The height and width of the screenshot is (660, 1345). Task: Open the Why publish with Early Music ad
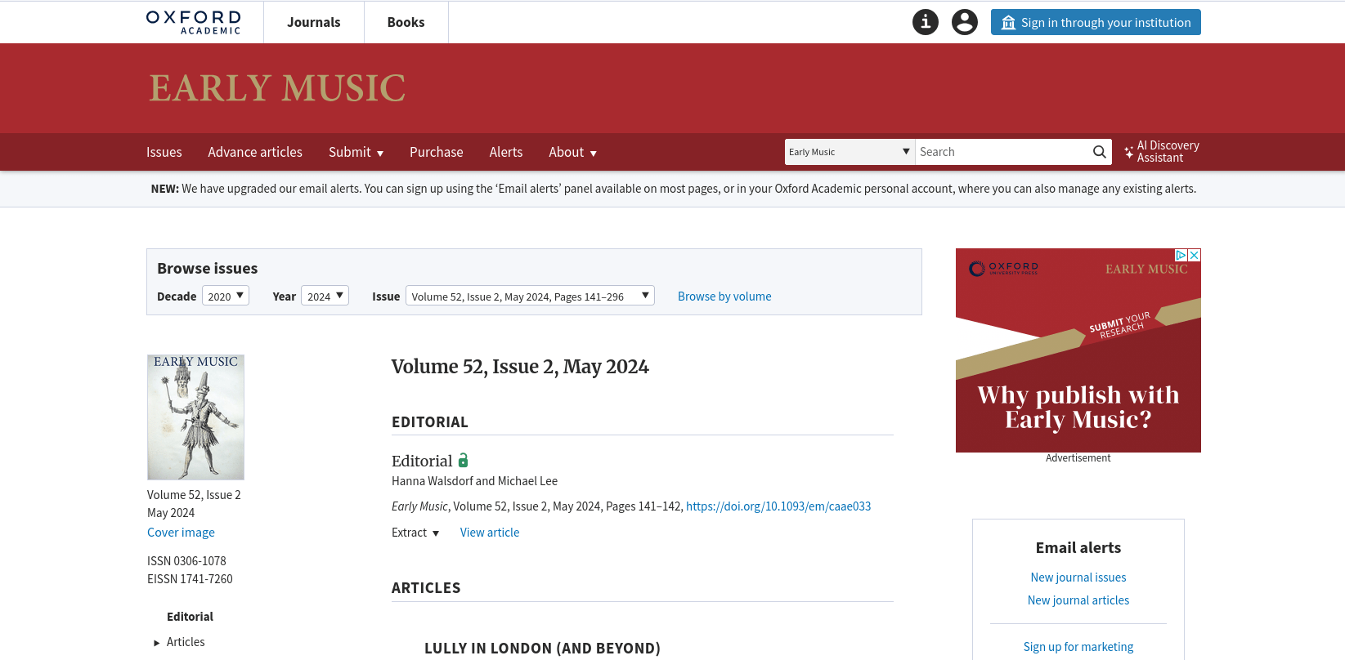(1078, 350)
